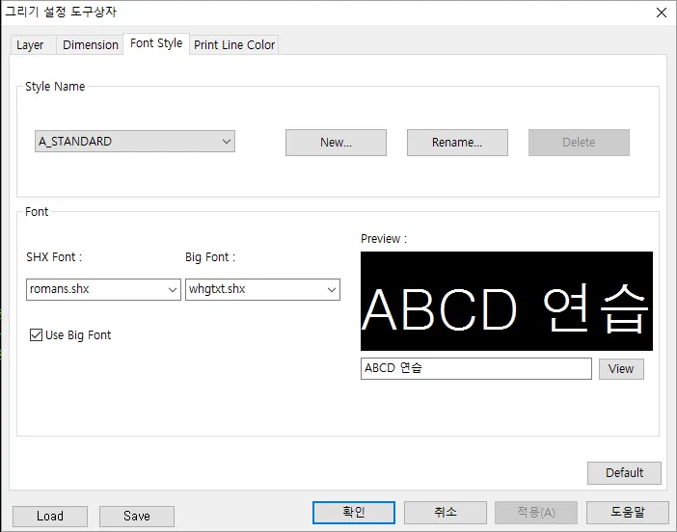Go to Print Line Color tab
Screen dimensions: 677x532
click(x=234, y=45)
